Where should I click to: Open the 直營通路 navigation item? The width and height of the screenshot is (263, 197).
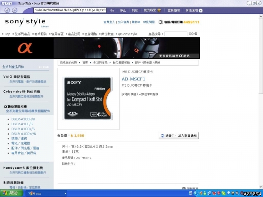pyautogui.click(x=90, y=34)
